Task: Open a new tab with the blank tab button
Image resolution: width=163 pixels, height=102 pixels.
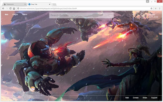Action: pos(54,4)
